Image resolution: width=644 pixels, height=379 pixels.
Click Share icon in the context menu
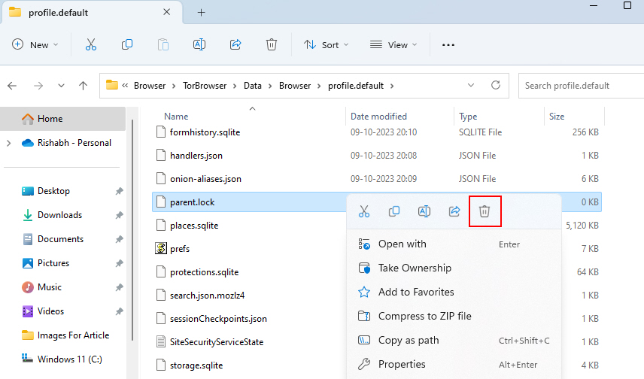click(x=454, y=211)
